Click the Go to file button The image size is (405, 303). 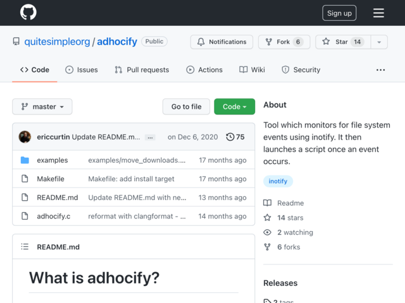186,107
